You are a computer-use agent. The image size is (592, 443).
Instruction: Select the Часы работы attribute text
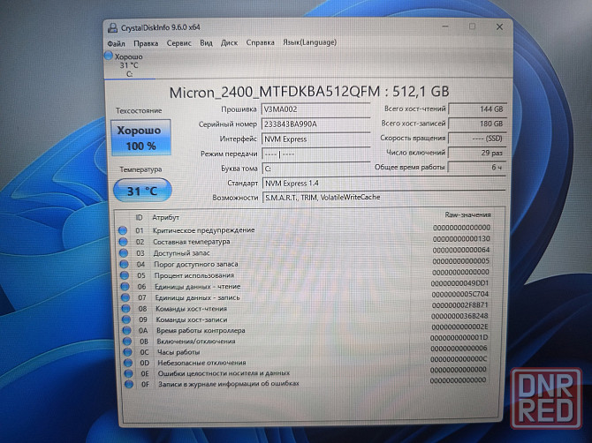pyautogui.click(x=178, y=352)
